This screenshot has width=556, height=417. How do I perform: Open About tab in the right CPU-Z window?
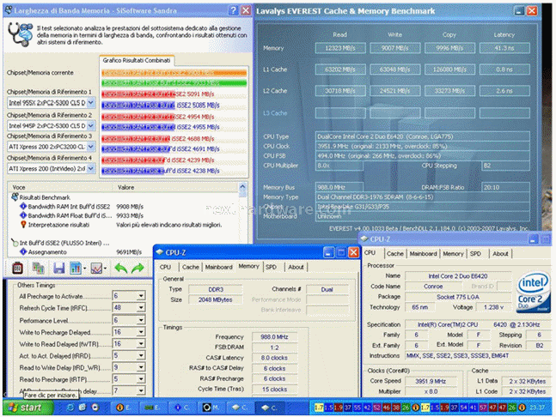pyautogui.click(x=500, y=254)
